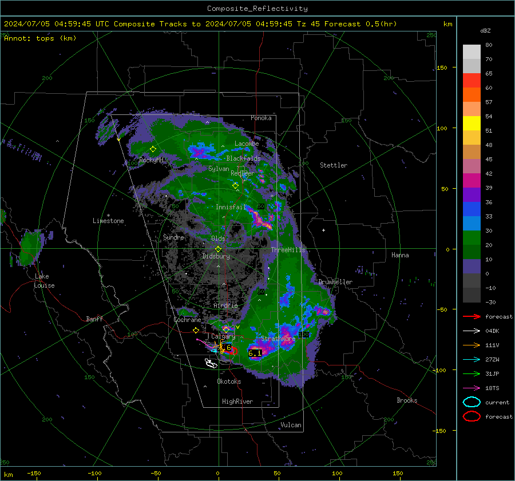
Task: Click the Stettler city label
Action: (x=334, y=165)
